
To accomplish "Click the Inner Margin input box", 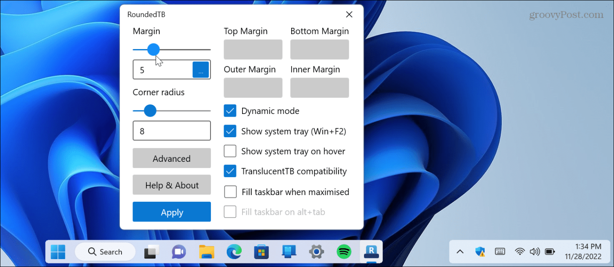I will tap(320, 88).
